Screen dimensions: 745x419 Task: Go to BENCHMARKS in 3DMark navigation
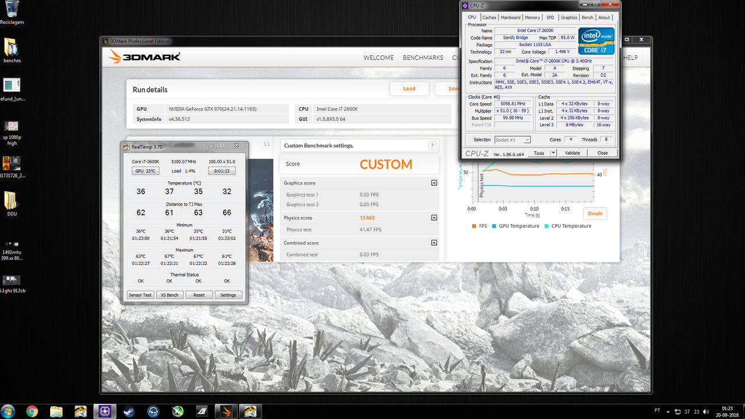click(423, 58)
